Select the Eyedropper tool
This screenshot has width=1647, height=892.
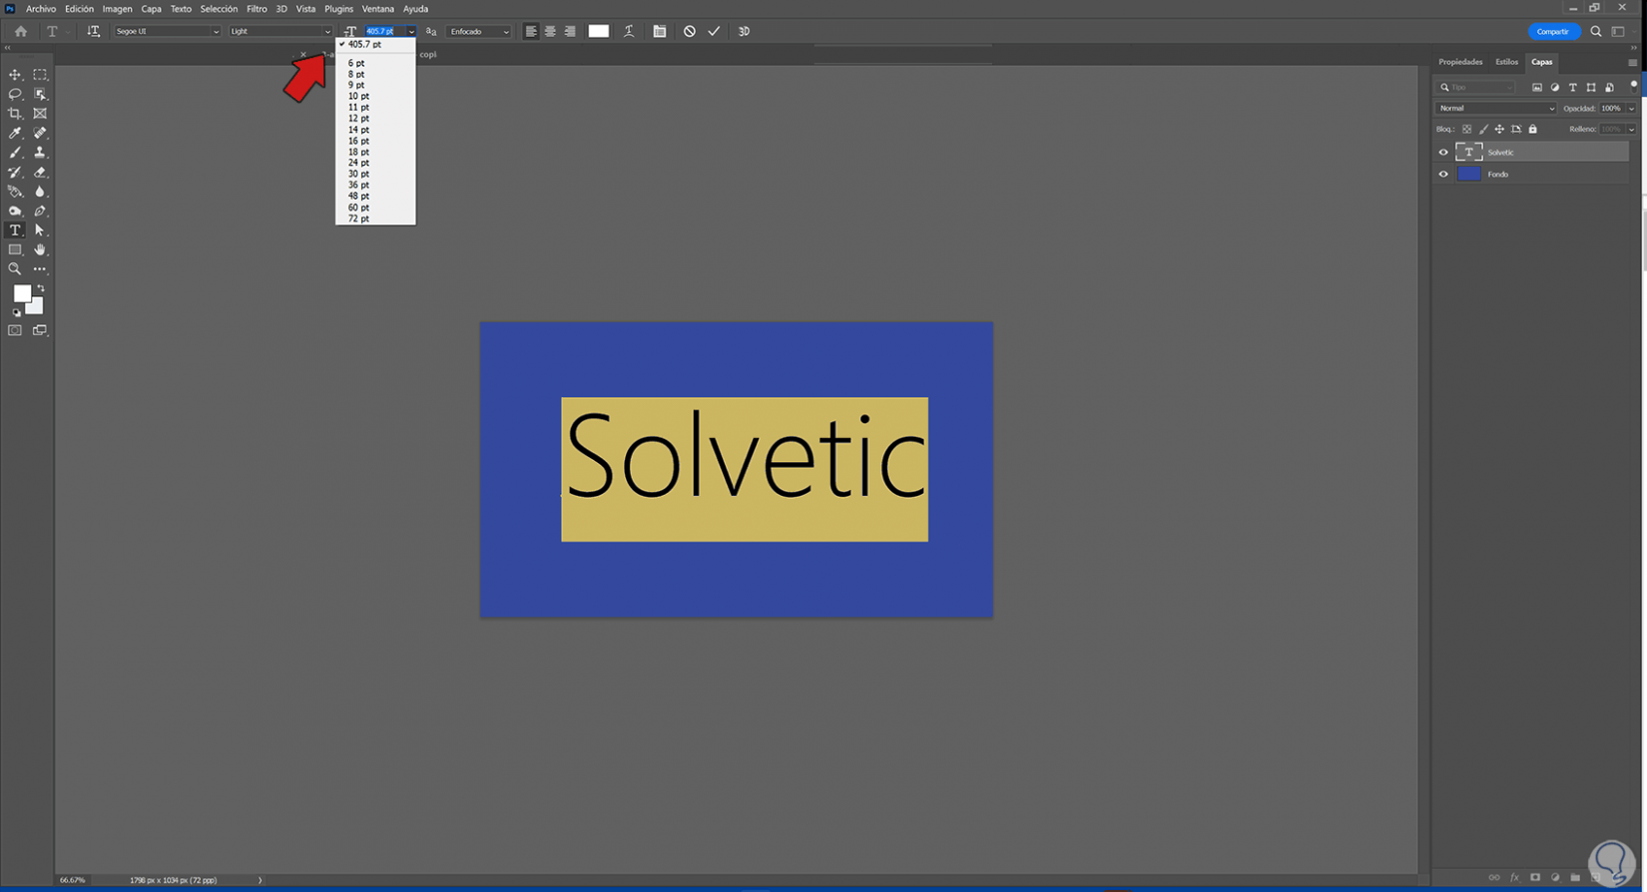pos(15,133)
